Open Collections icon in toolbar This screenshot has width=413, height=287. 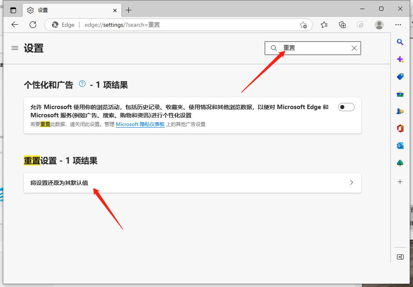pyautogui.click(x=342, y=25)
